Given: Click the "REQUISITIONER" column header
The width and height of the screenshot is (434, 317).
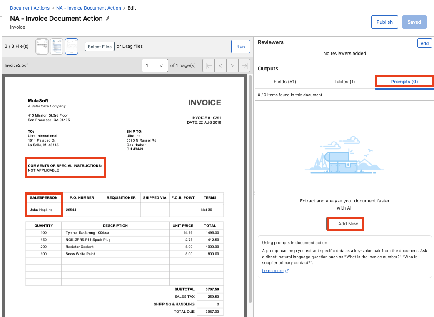Looking at the screenshot, I should click(121, 198).
